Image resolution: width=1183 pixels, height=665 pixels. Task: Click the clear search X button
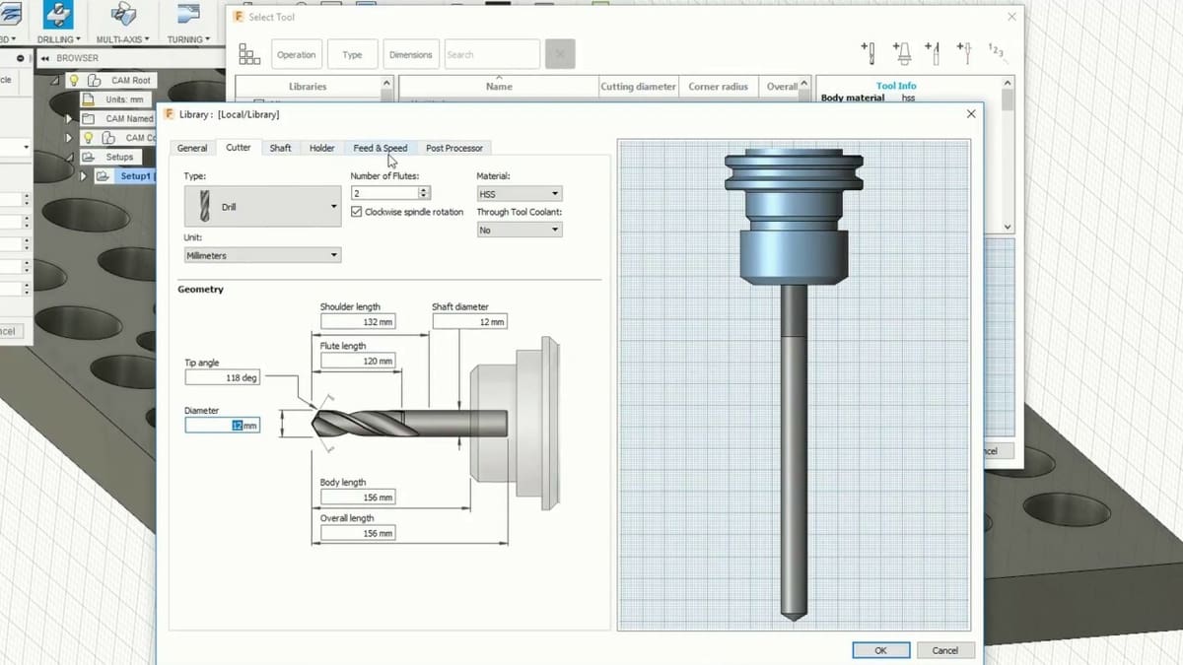pyautogui.click(x=560, y=54)
